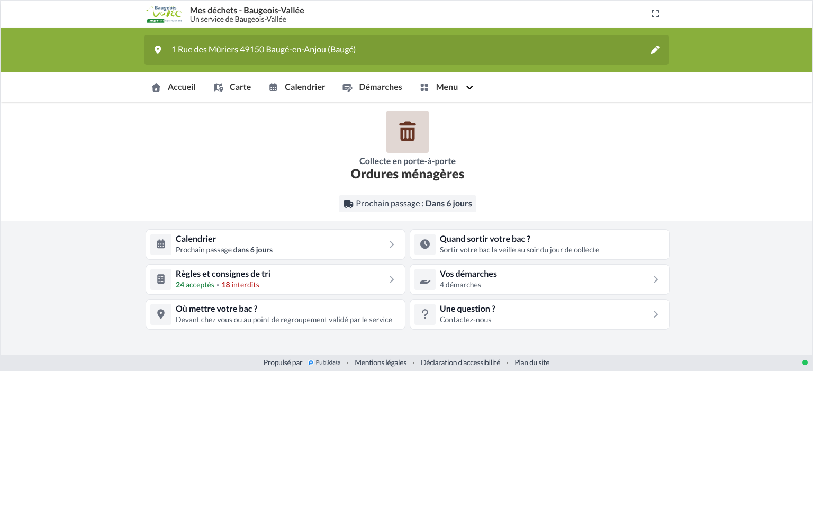Open Plan du site link
Viewport: 813px width, 508px height.
click(532, 362)
